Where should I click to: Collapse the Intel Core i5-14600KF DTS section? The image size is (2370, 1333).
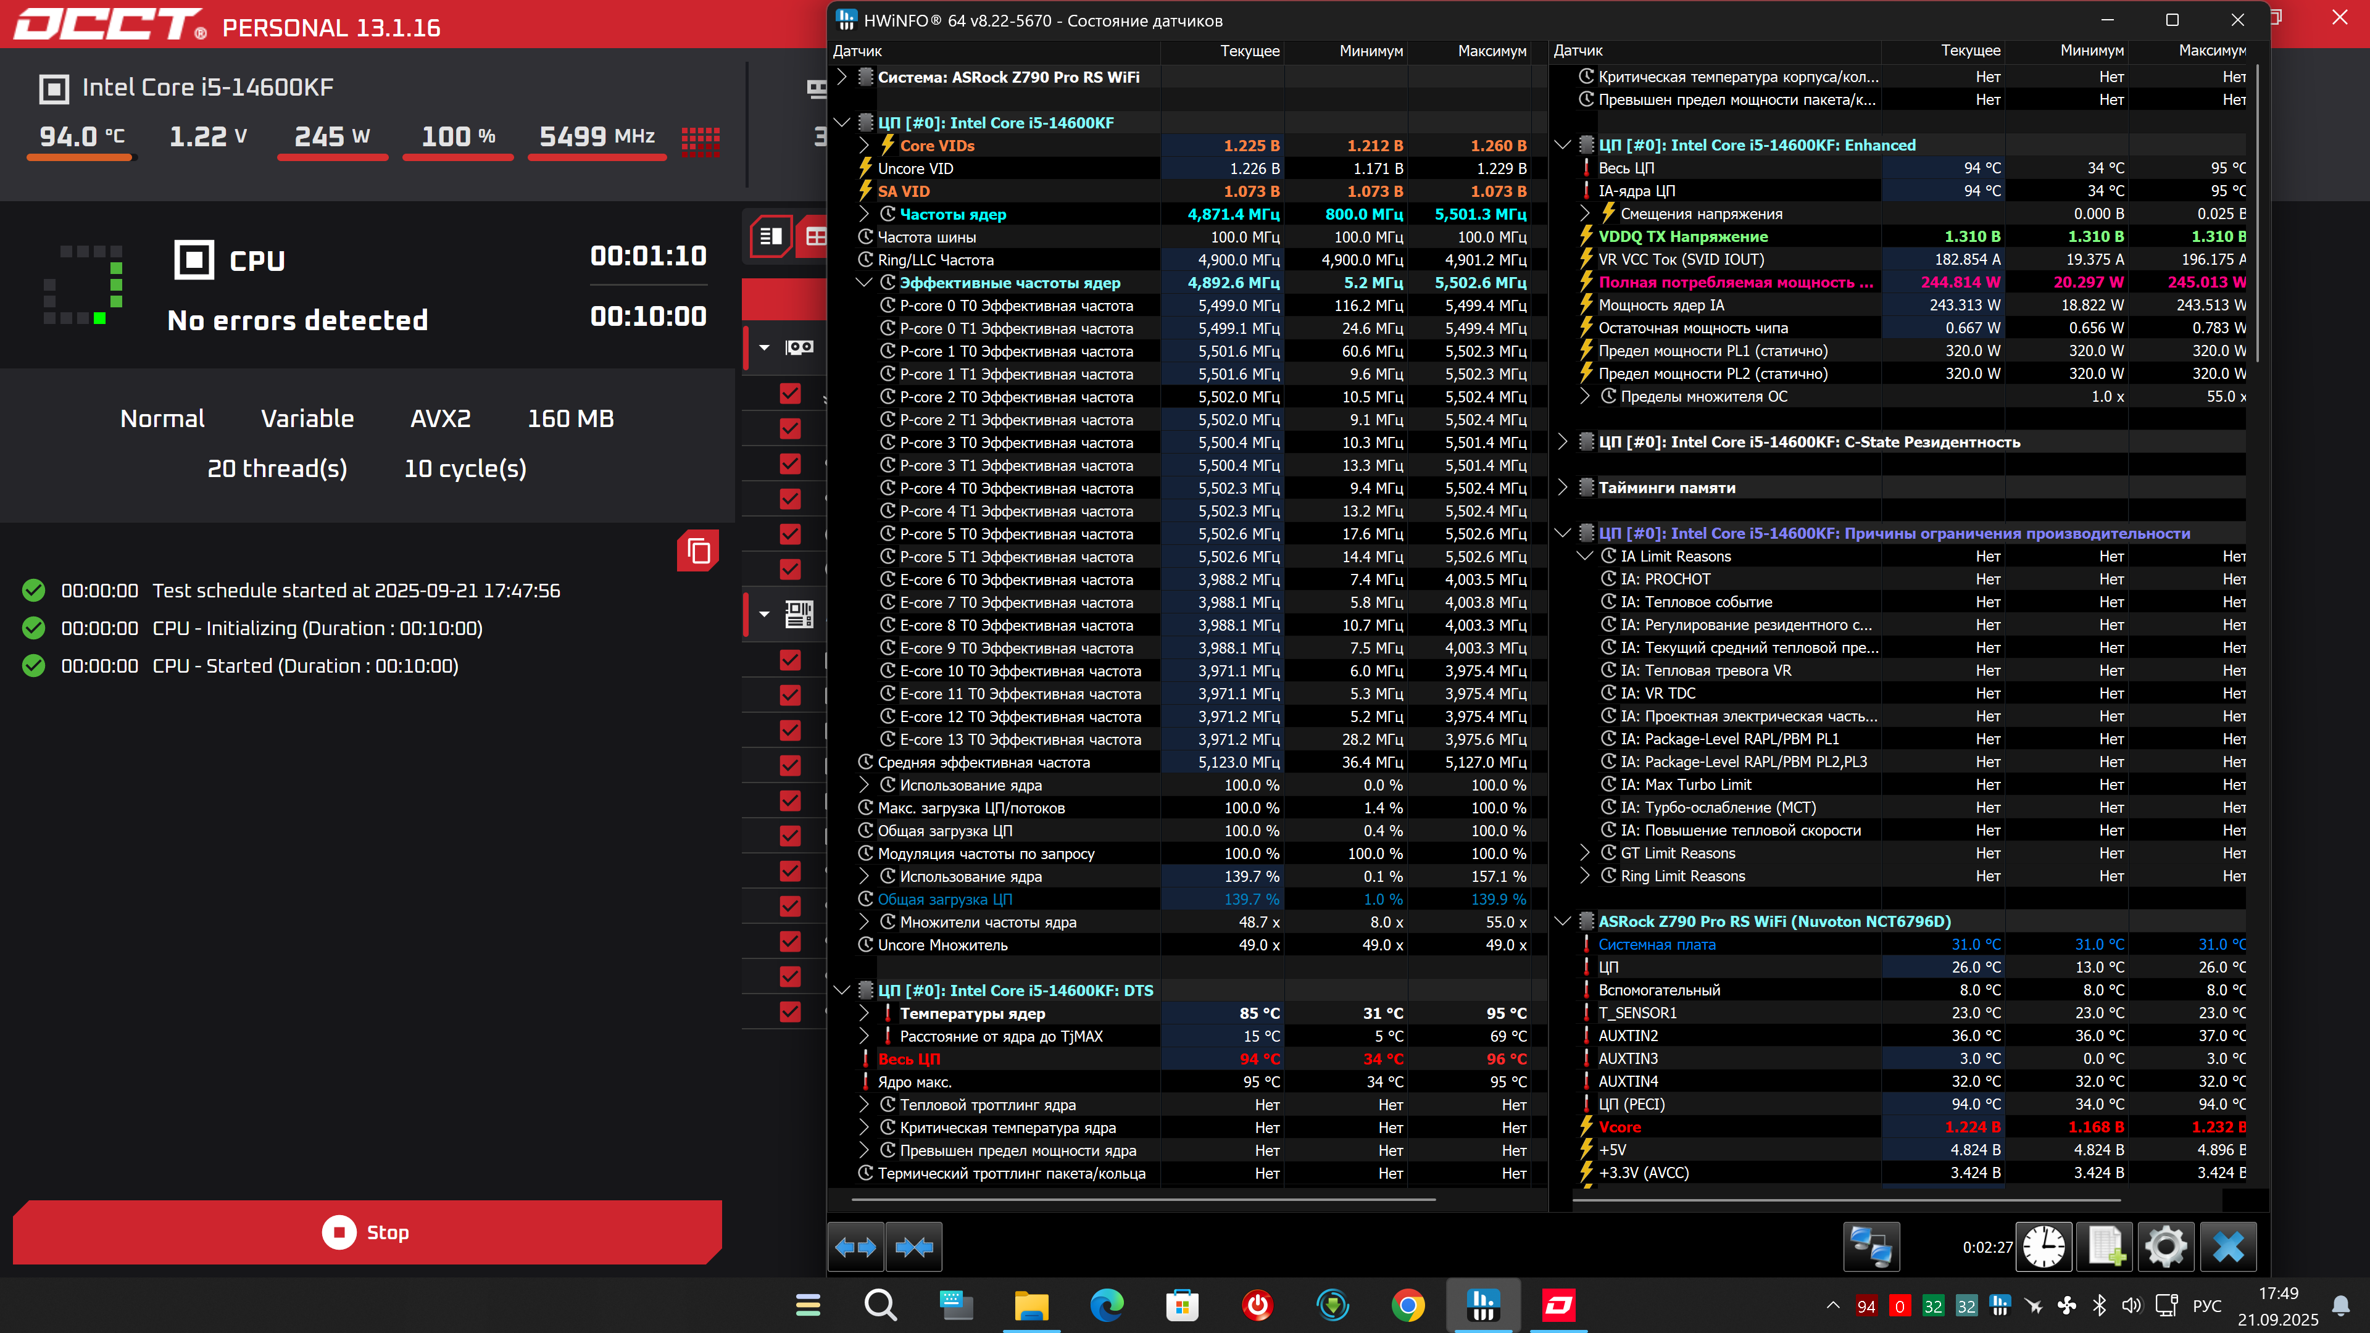[x=841, y=990]
